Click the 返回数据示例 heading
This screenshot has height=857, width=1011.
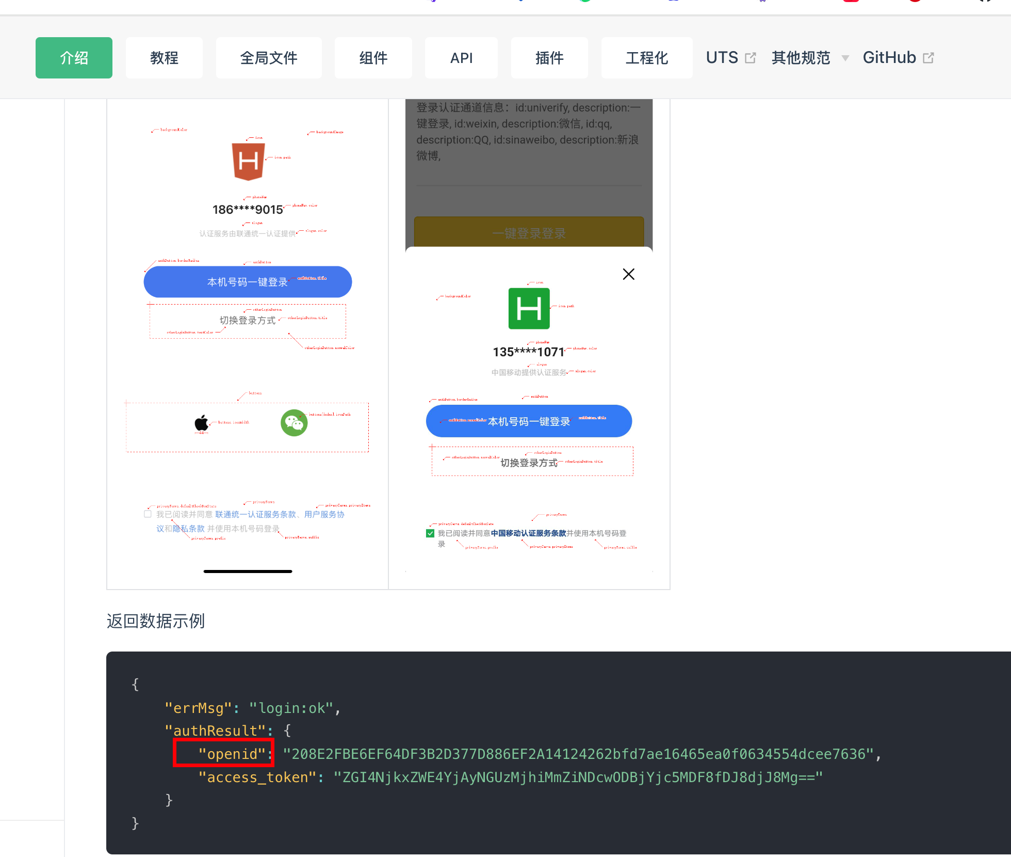pyautogui.click(x=156, y=621)
